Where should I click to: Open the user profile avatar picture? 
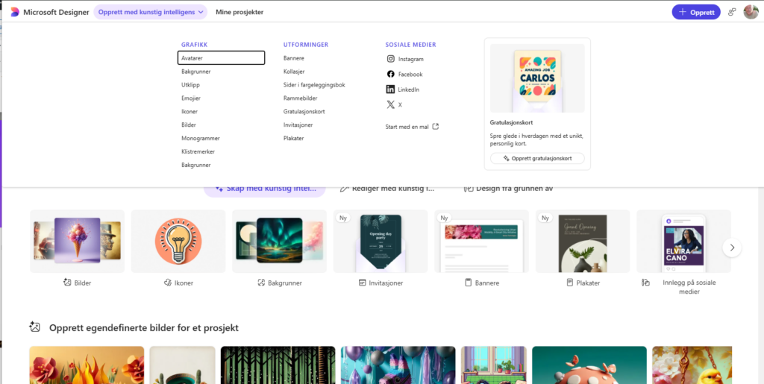(751, 12)
